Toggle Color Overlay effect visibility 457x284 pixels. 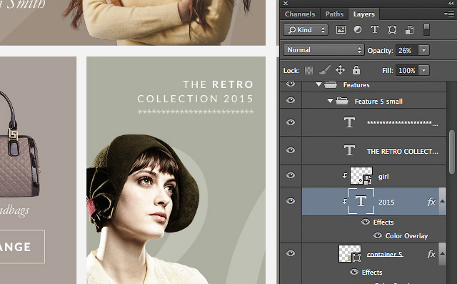[378, 235]
